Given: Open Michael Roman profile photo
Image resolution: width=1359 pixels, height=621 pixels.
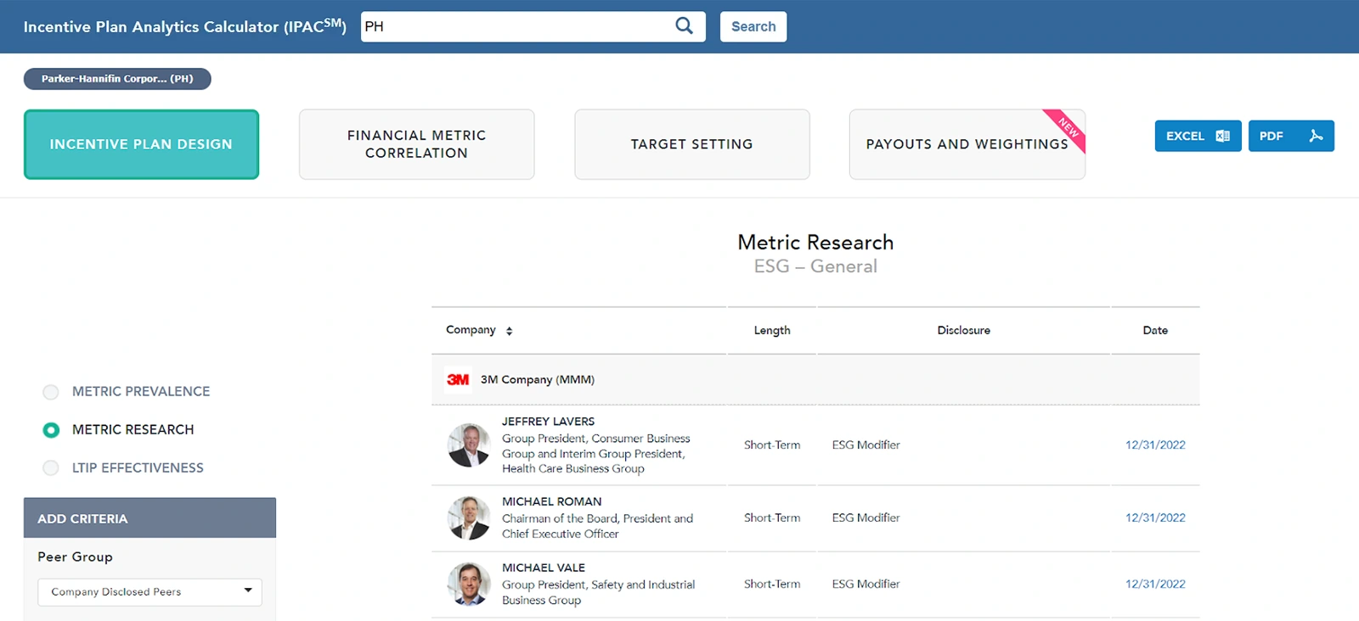Looking at the screenshot, I should pos(469,518).
